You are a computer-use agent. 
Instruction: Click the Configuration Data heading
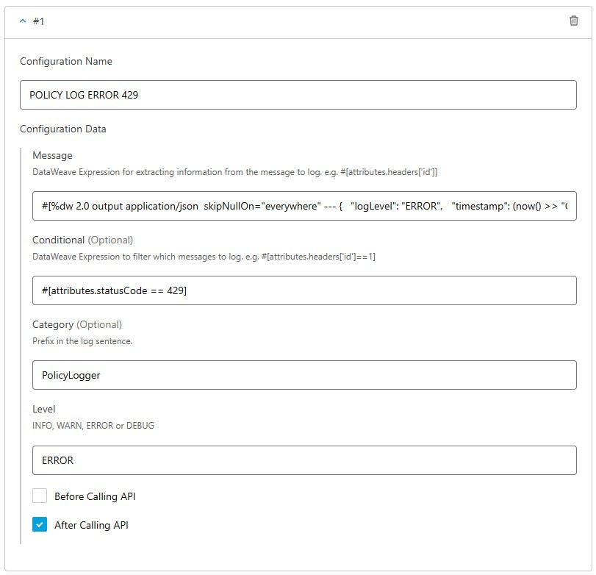coord(63,129)
